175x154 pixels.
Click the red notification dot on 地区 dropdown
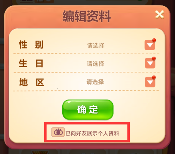tap(154, 77)
